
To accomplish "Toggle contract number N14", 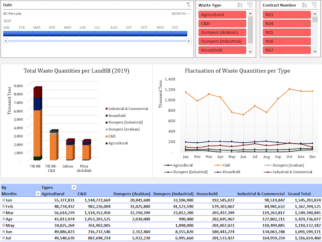I will (x=287, y=23).
